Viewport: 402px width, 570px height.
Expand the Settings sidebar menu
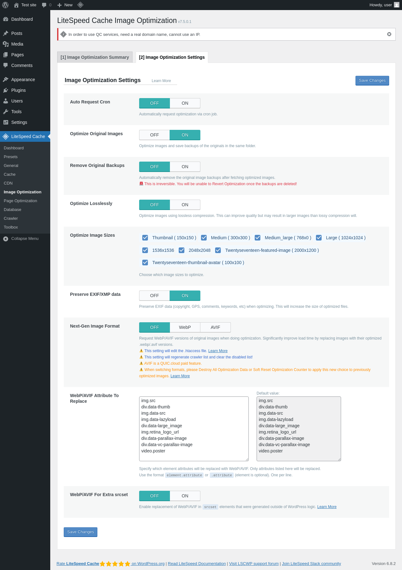19,122
